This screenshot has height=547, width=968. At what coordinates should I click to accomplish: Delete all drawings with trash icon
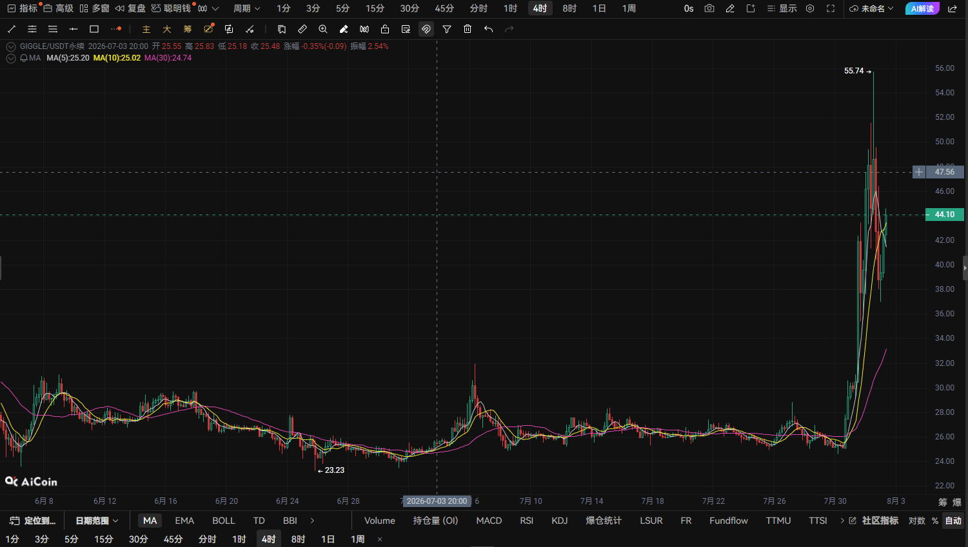(x=468, y=29)
